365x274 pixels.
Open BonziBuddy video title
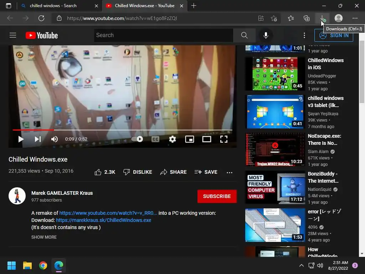323,177
